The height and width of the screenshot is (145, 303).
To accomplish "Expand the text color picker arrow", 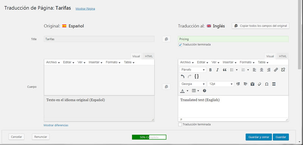I will [187, 90].
